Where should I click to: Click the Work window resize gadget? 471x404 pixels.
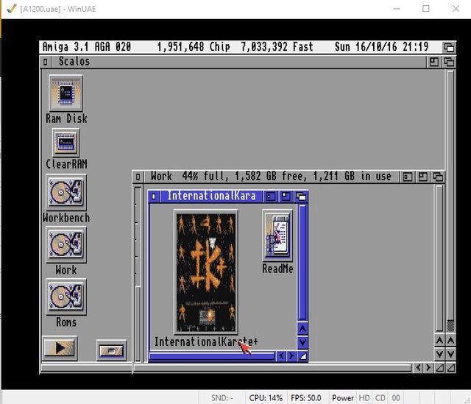coord(439,368)
